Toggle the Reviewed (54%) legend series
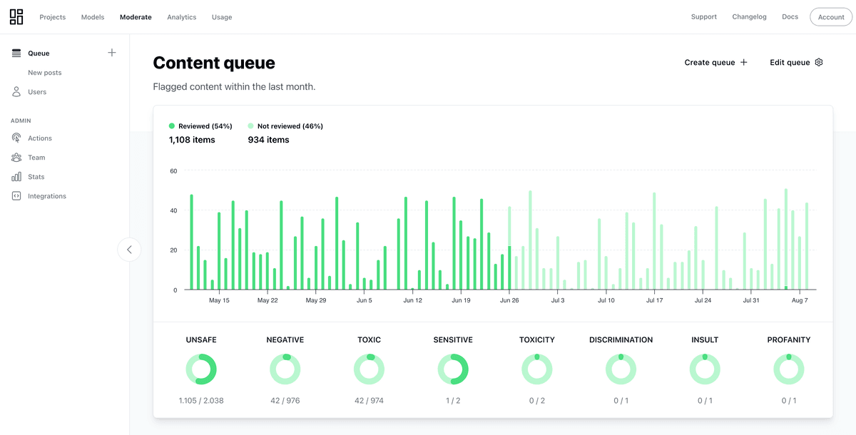 pos(200,126)
